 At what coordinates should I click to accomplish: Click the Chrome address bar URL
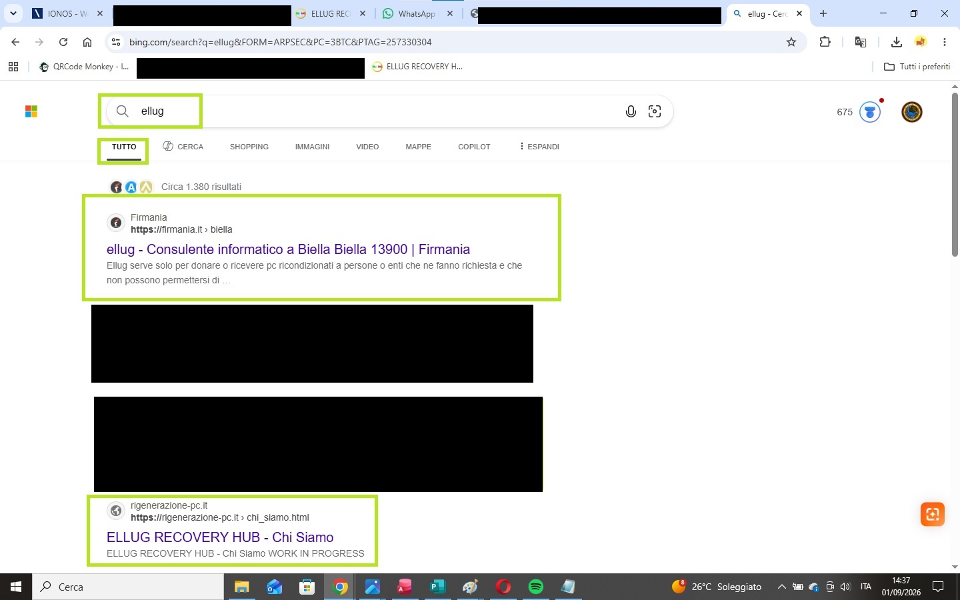pos(280,42)
